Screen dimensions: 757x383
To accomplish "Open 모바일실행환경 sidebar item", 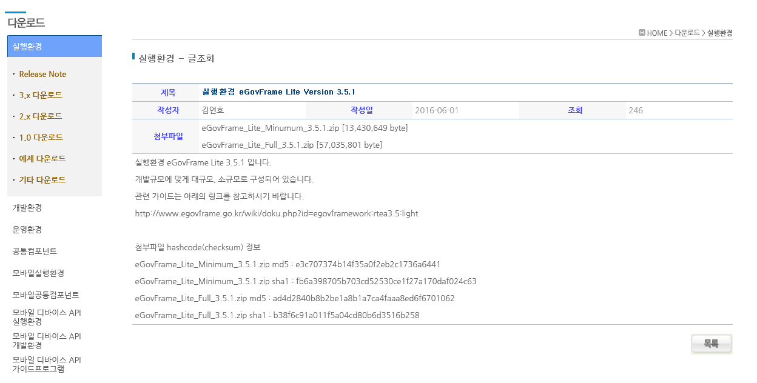I will tap(38, 273).
